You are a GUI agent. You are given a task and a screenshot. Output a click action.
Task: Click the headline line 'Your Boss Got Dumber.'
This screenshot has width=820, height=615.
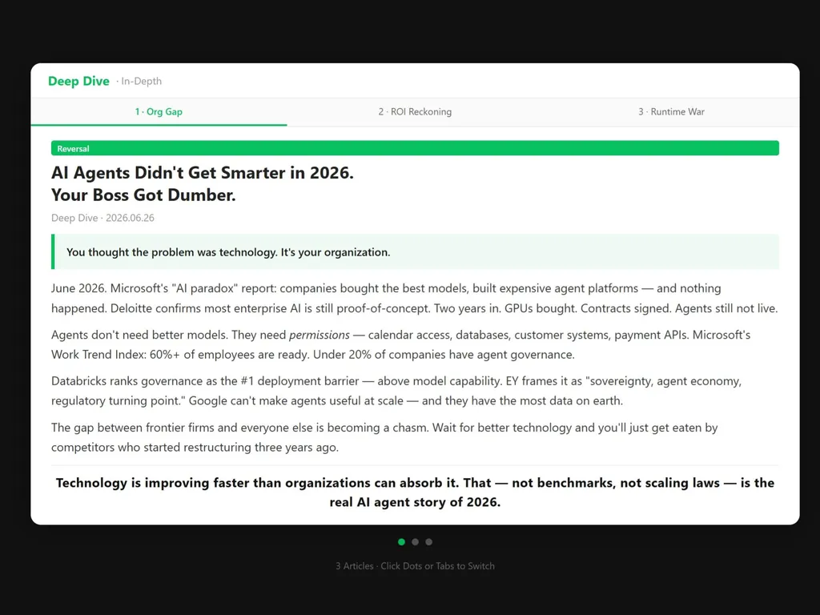coord(143,195)
